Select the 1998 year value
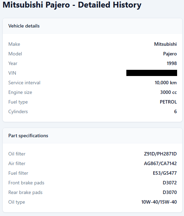The height and width of the screenshot is (216, 184). 172,63
